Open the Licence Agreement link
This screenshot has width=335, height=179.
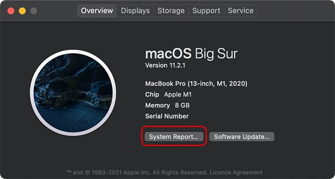tap(236, 172)
